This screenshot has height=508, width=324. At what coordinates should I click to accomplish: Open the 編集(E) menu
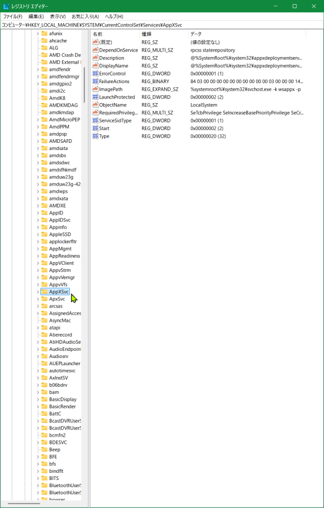(x=36, y=16)
